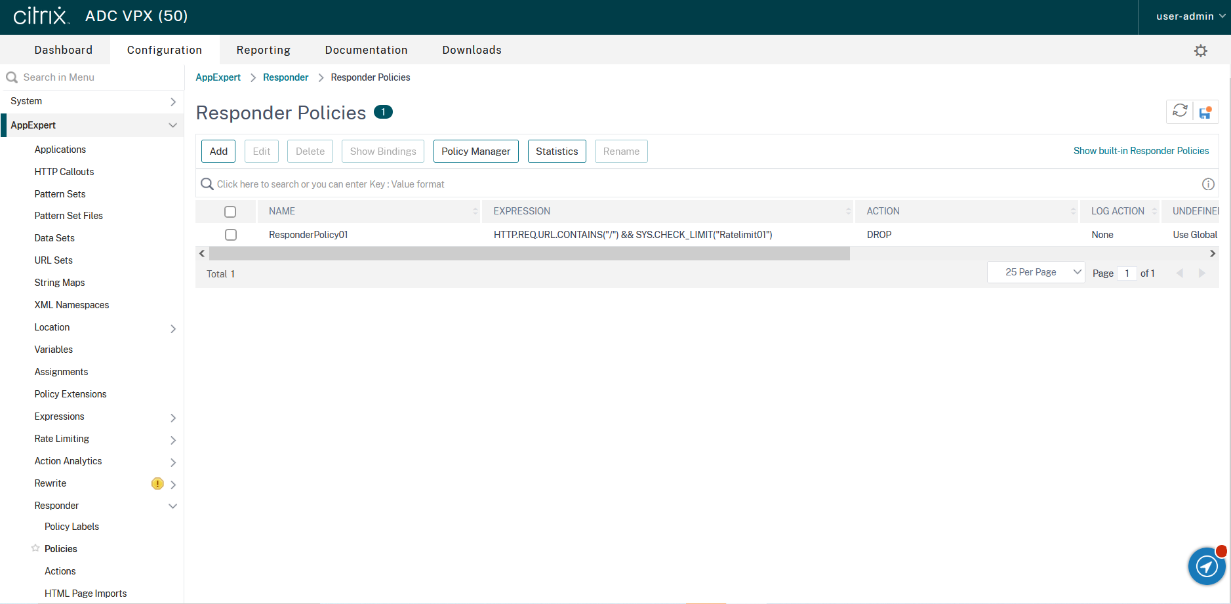This screenshot has width=1231, height=604.
Task: Open Pattern Set Files in sidebar
Action: (x=69, y=216)
